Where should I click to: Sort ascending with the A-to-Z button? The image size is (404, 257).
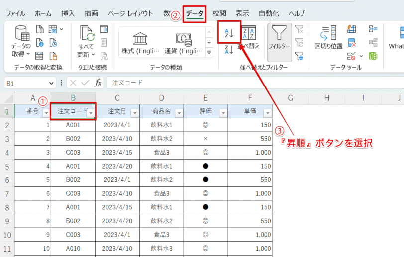pos(229,33)
